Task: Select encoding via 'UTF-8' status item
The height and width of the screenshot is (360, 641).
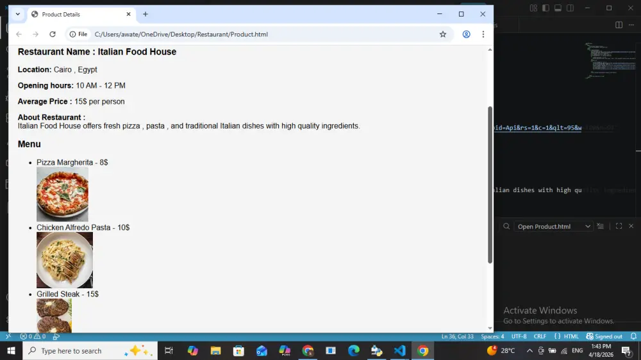Action: (x=519, y=337)
